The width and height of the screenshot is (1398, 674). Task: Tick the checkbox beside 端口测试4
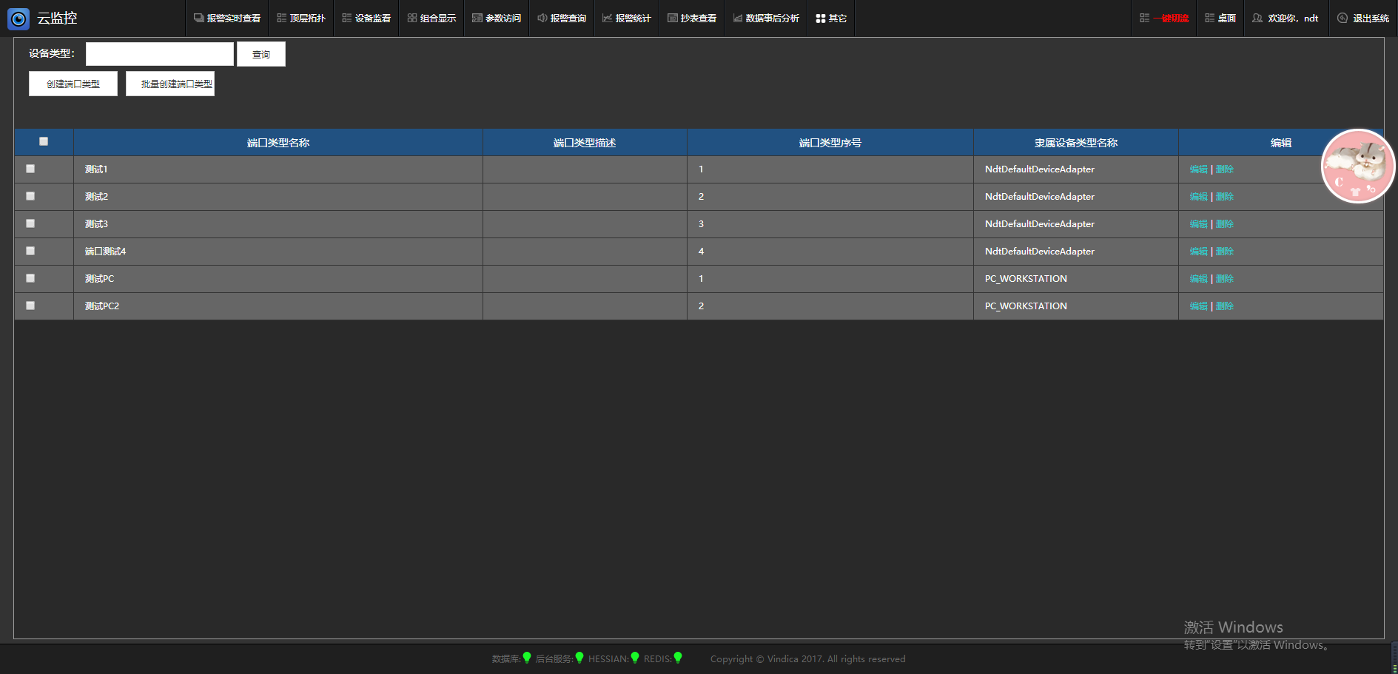[x=30, y=251]
